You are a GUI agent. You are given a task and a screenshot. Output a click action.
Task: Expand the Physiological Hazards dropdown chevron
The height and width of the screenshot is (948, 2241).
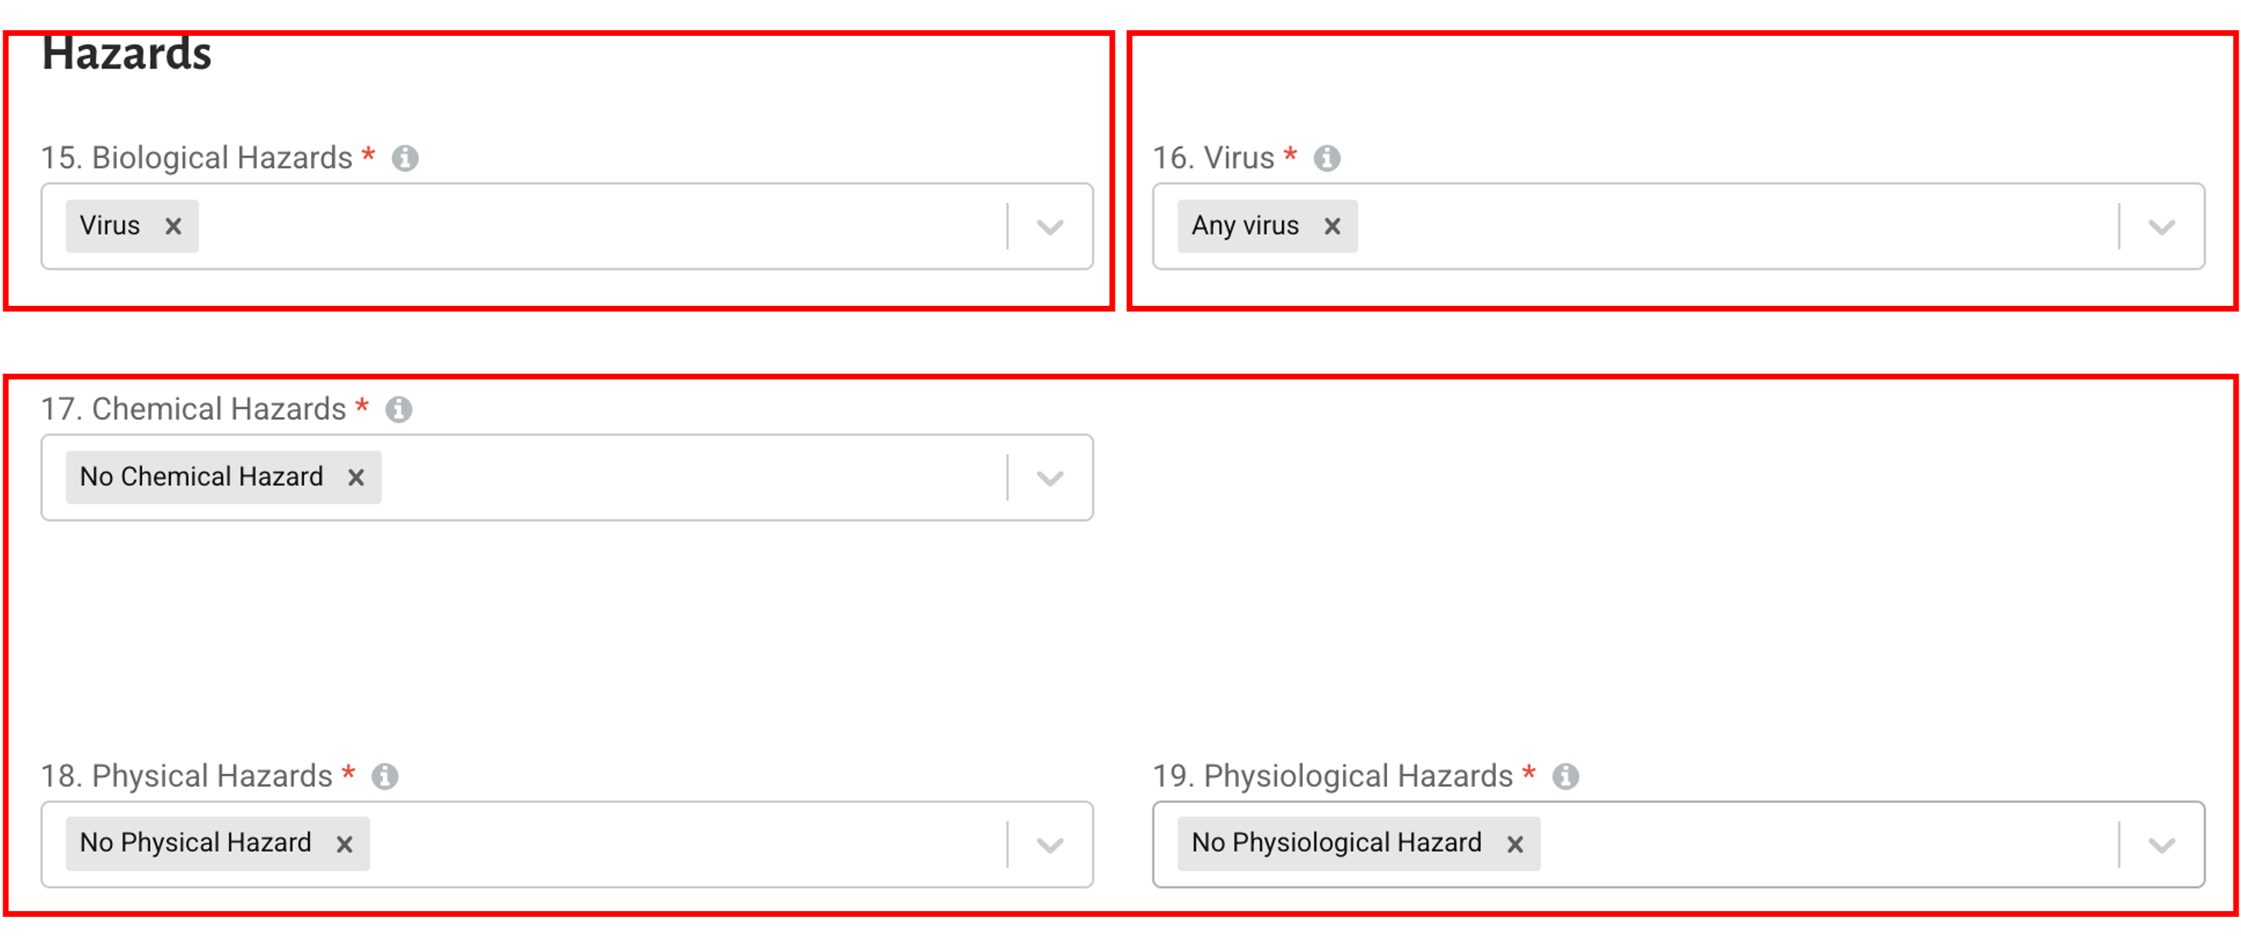(x=2162, y=844)
